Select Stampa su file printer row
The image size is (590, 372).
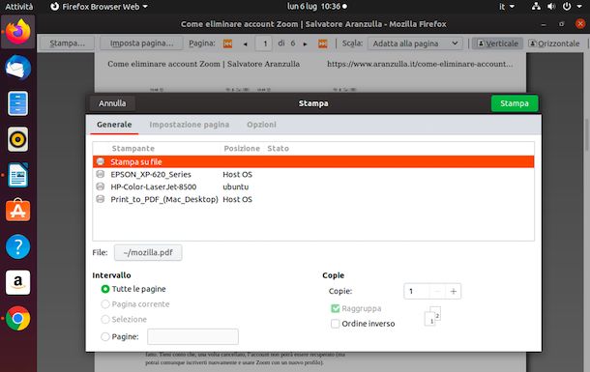(313, 161)
